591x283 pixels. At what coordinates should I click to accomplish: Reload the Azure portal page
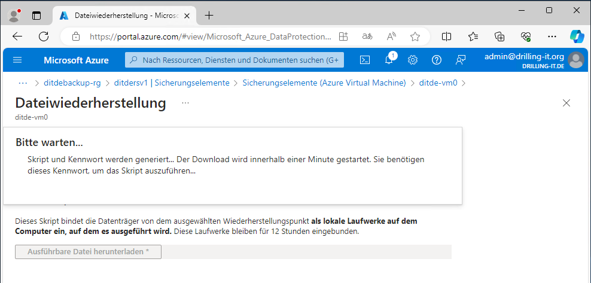pyautogui.click(x=44, y=36)
